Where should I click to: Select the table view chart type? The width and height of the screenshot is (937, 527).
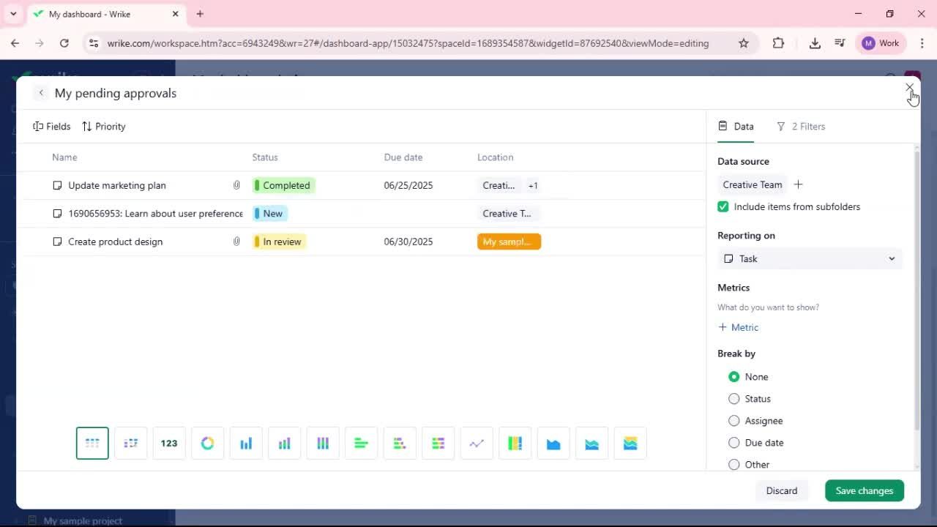92,444
